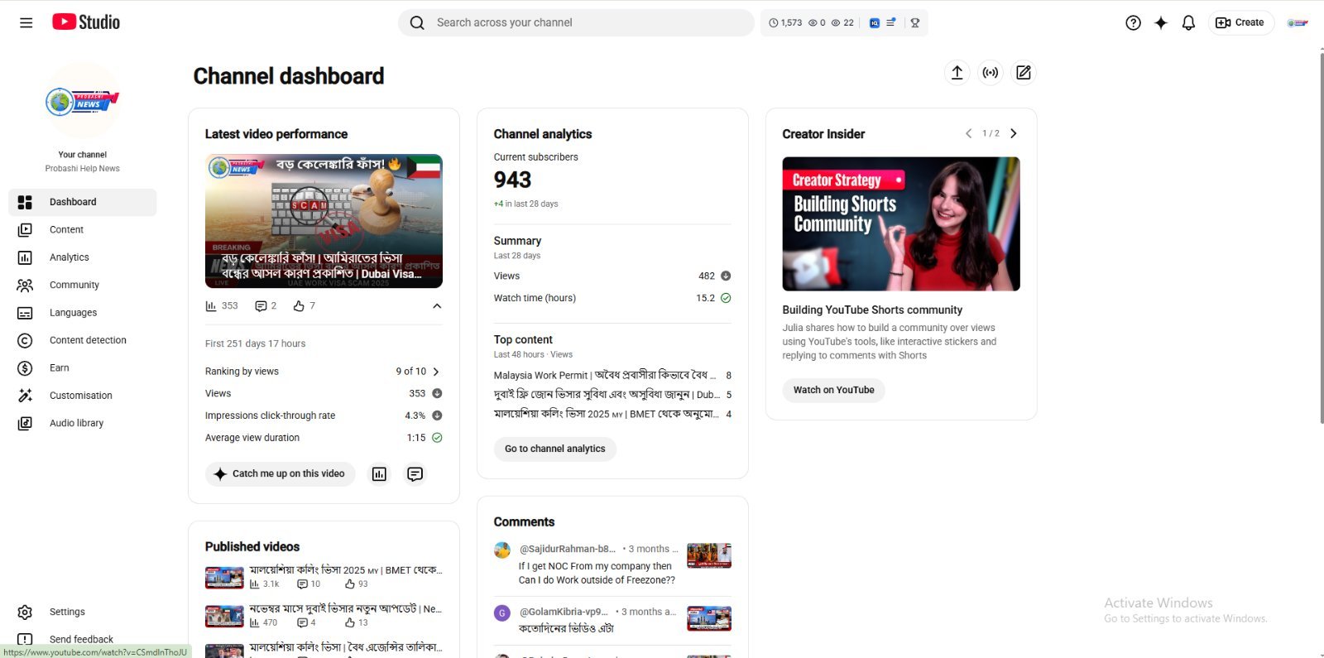Viewport: 1324px width, 658px height.
Task: Go to previous Creator Insider card
Action: click(x=968, y=133)
